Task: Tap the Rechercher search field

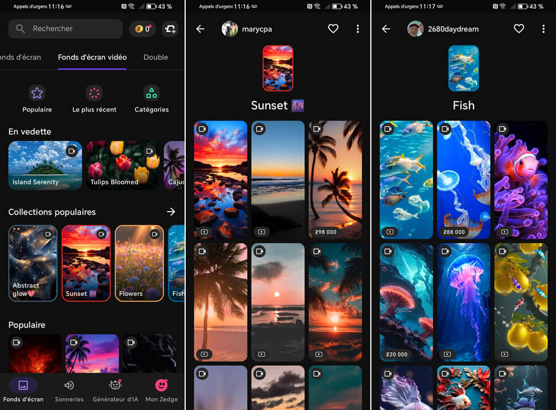Action: coord(65,29)
